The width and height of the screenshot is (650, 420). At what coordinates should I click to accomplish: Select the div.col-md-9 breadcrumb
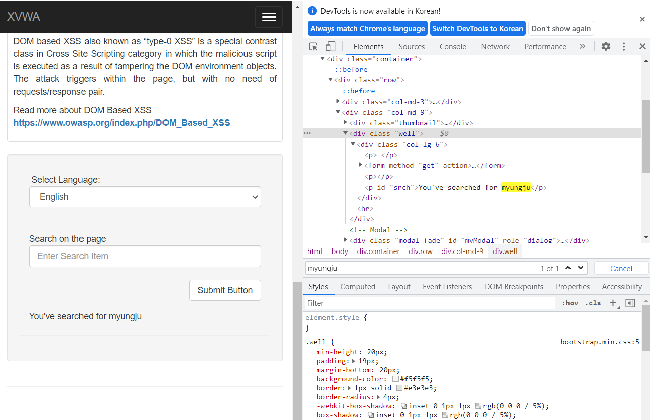(x=462, y=251)
